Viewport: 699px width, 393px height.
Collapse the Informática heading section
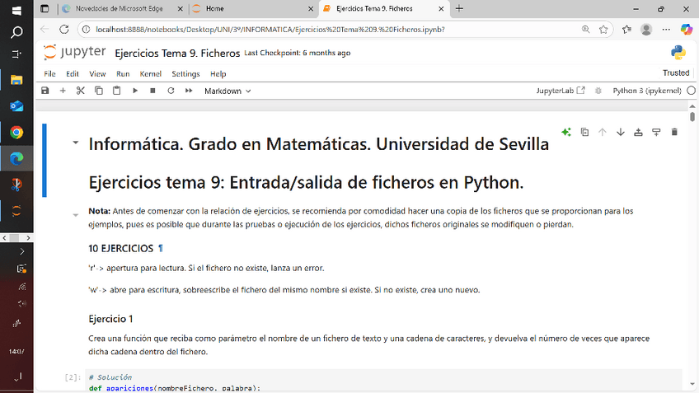76,143
